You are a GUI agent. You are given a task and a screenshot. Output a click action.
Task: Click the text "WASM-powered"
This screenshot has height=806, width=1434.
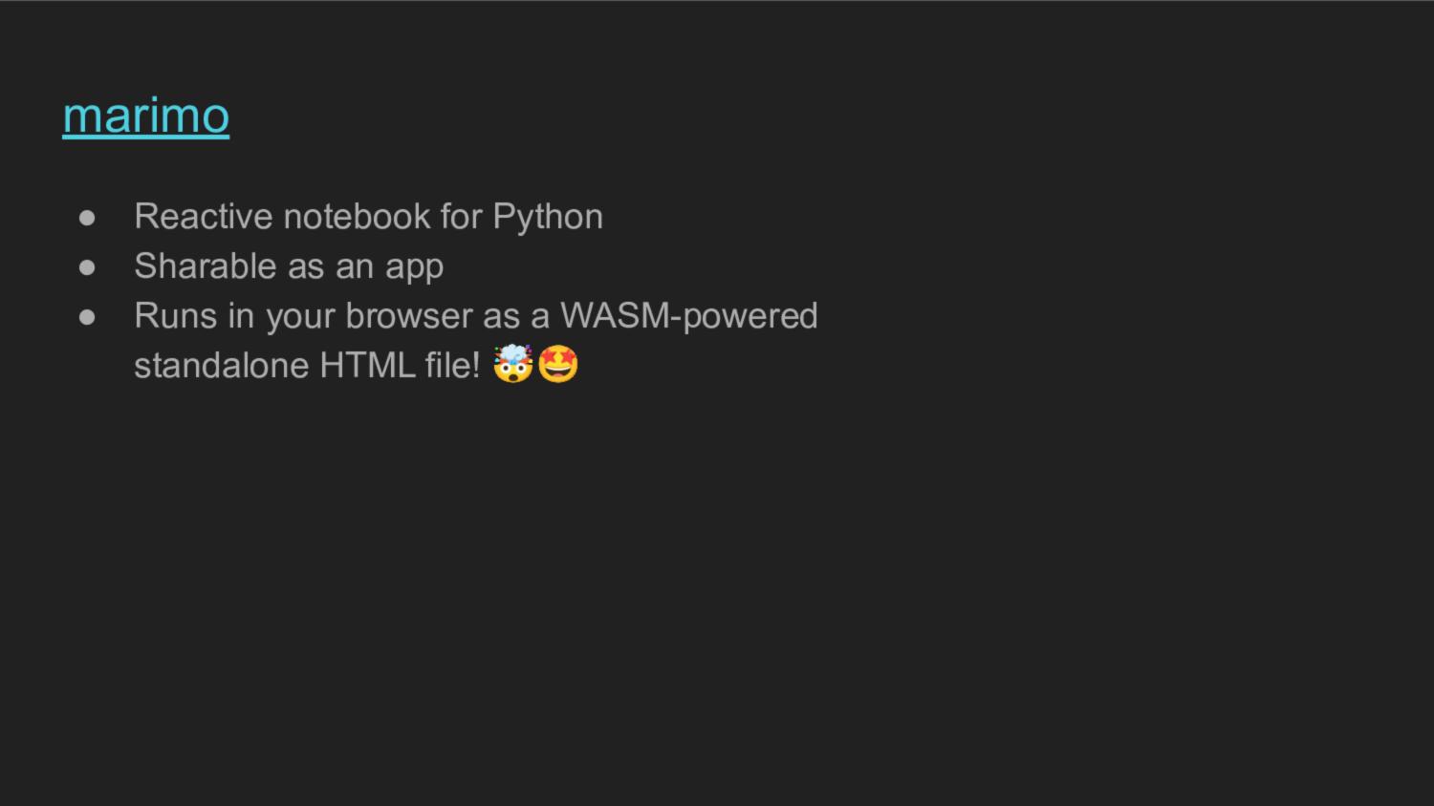[x=688, y=316]
